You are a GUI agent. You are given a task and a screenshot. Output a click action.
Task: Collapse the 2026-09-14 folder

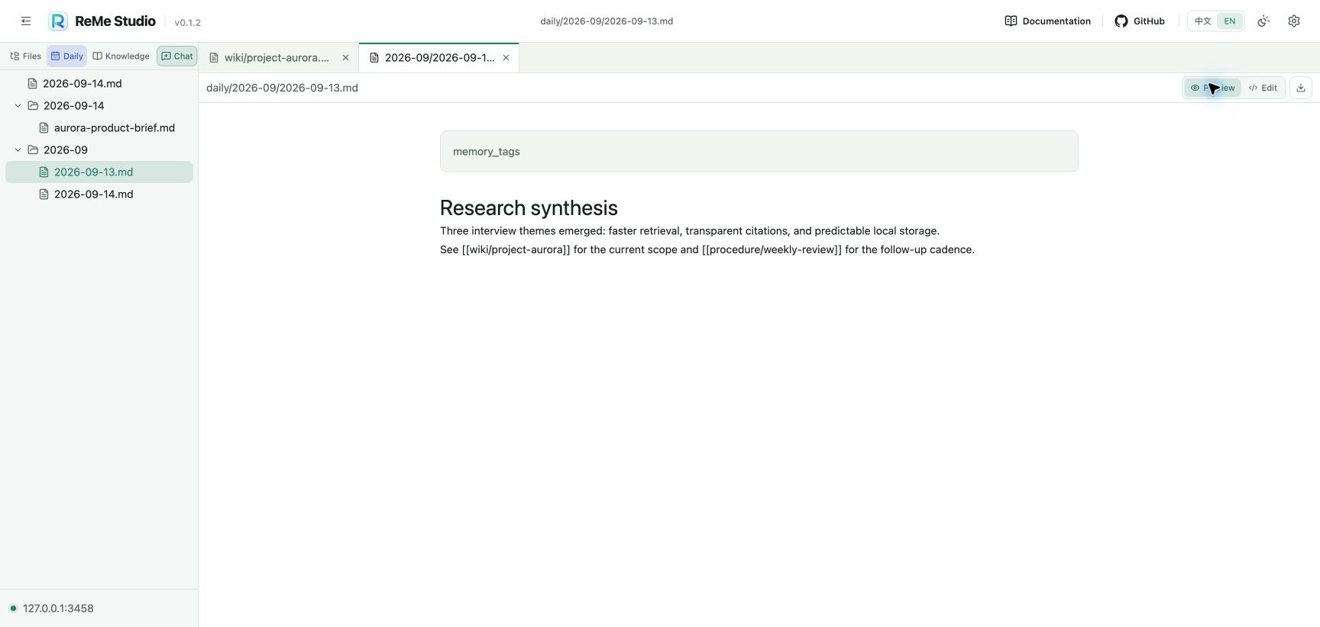(x=18, y=106)
